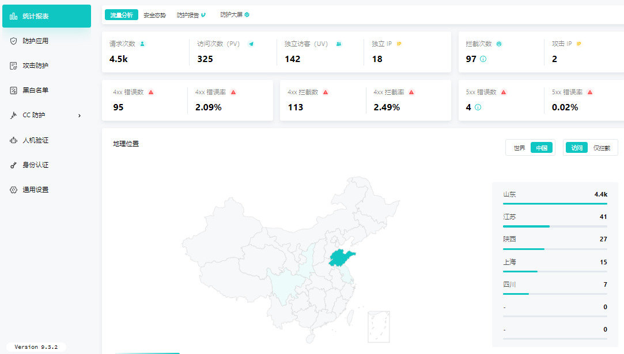Click 2.09% error rate value
Image resolution: width=624 pixels, height=354 pixels.
[209, 107]
